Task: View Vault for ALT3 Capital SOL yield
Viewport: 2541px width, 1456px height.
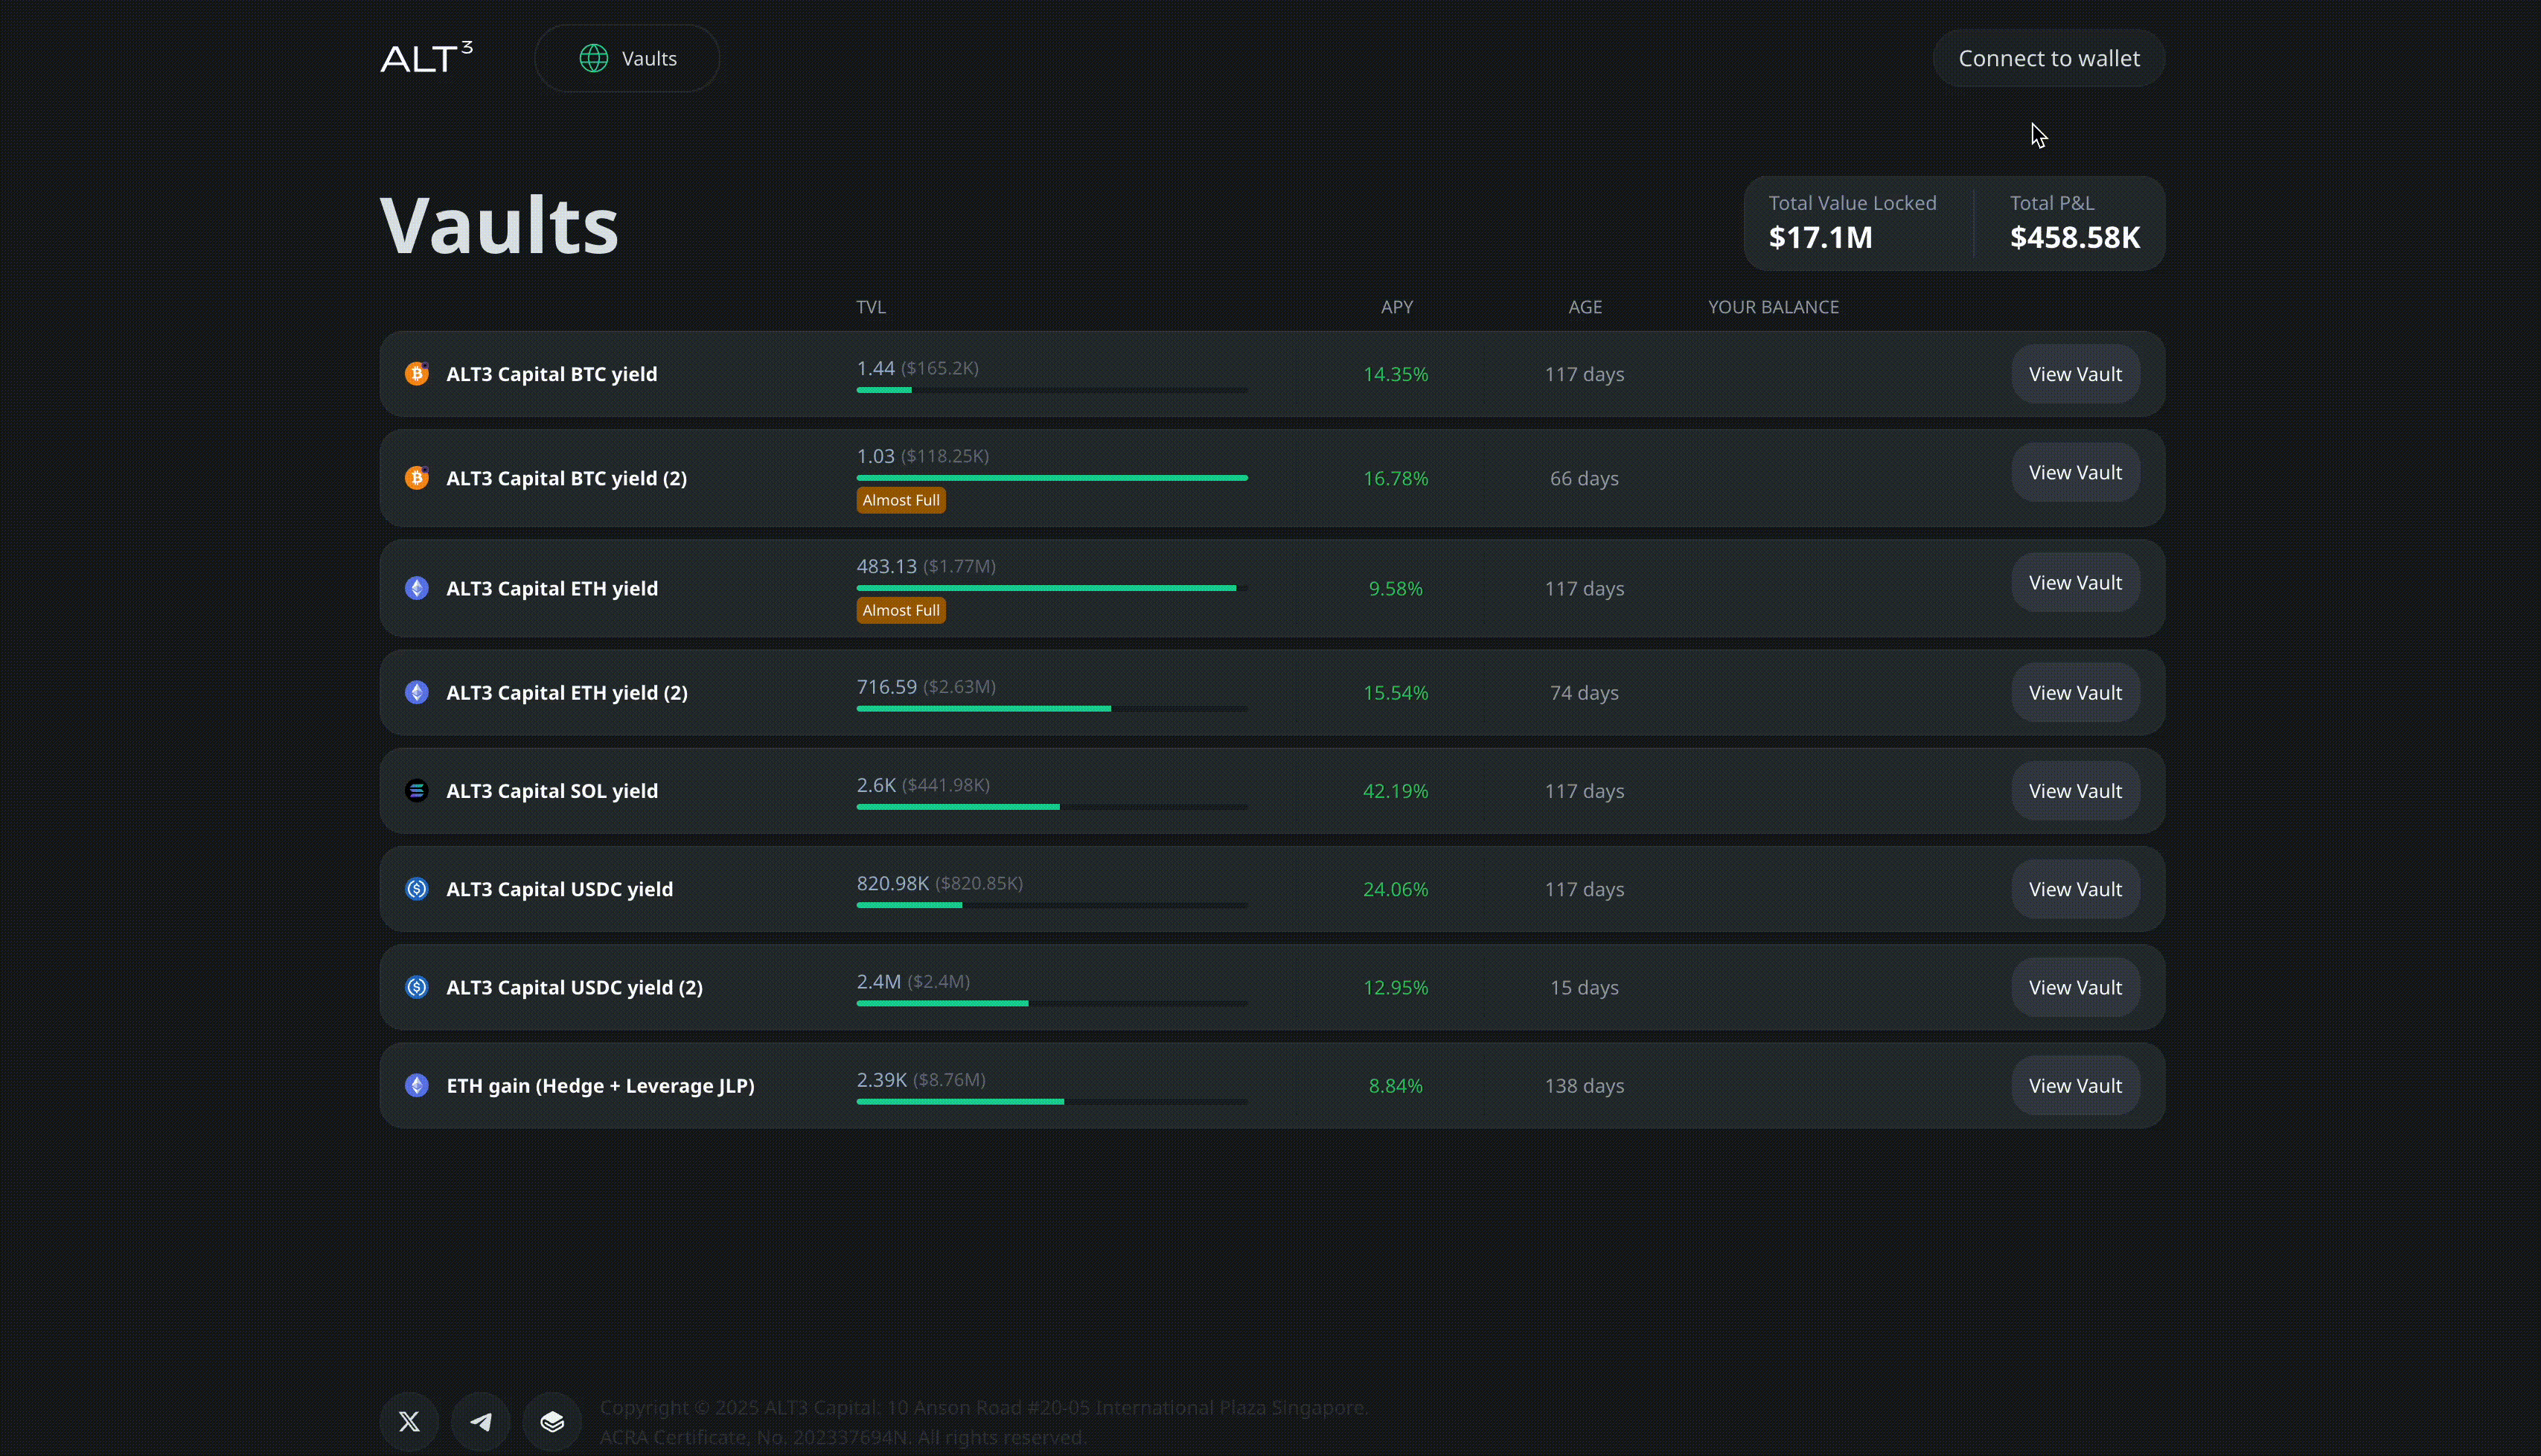Action: (2074, 791)
